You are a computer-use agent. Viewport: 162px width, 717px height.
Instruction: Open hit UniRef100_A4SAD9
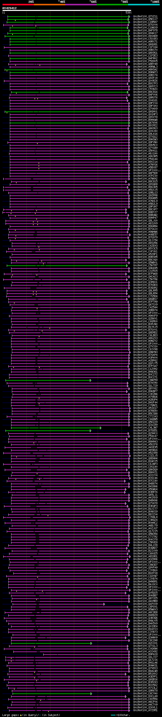[145, 36]
